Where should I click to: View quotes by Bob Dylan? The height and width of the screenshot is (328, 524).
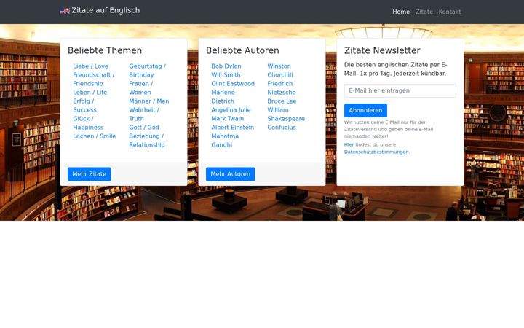226,66
